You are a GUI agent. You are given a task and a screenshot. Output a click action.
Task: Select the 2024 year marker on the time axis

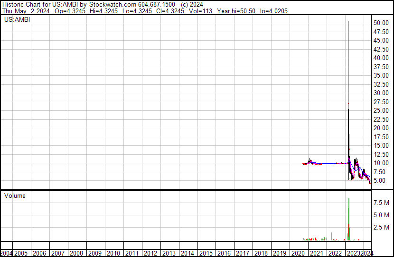[367, 253]
